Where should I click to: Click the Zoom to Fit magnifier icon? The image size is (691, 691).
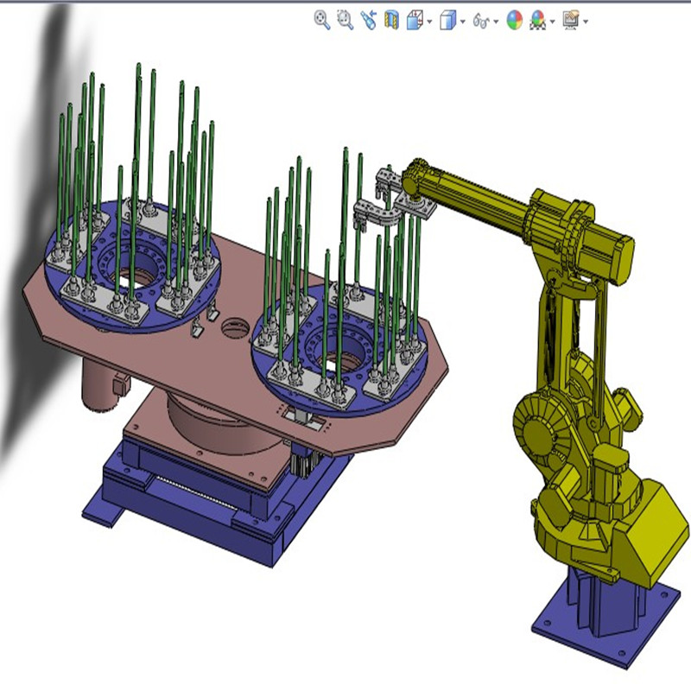[x=322, y=20]
